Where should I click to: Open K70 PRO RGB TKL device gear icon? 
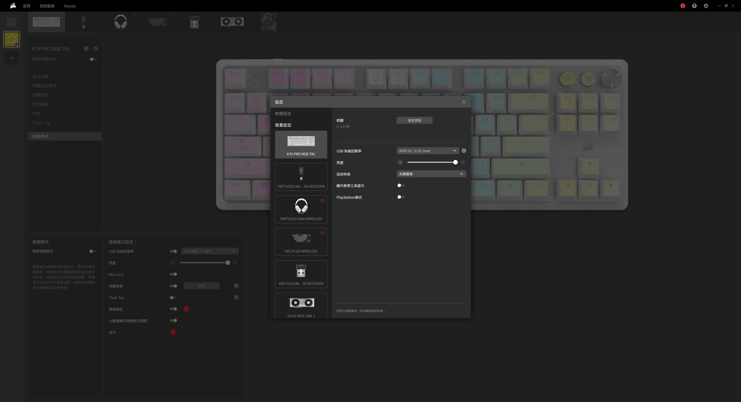tap(96, 49)
